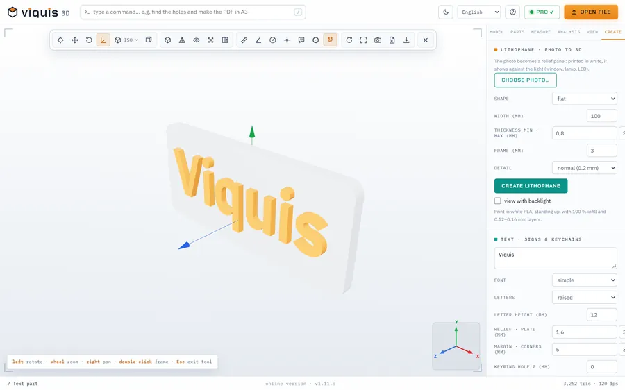
Task: Focus the command input field
Action: (x=193, y=12)
